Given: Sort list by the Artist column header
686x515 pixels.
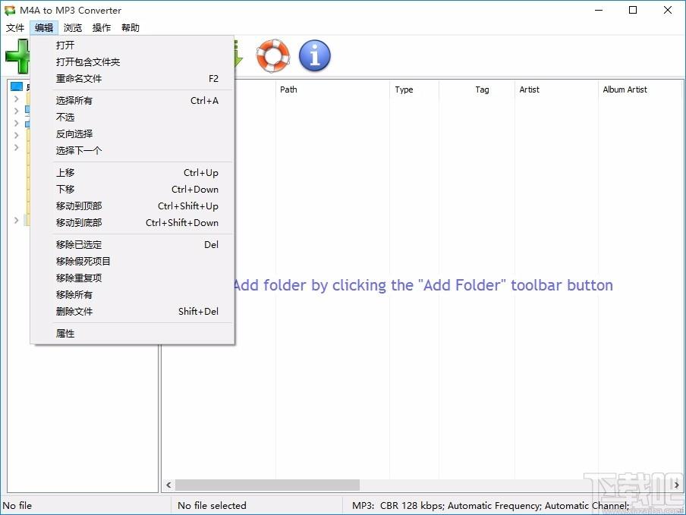Looking at the screenshot, I should 556,89.
